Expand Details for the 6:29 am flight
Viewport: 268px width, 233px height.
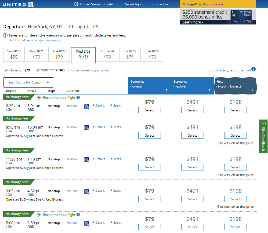coord(99,105)
